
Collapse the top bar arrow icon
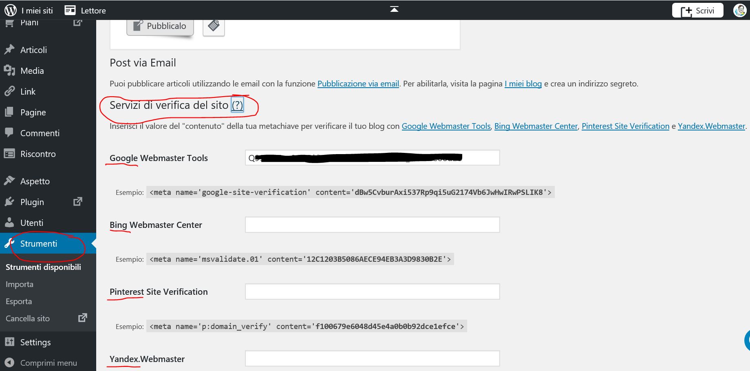click(x=394, y=9)
